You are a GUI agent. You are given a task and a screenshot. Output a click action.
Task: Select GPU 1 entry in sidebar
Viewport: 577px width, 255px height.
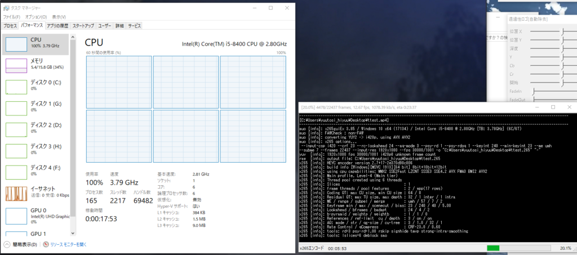(35, 232)
